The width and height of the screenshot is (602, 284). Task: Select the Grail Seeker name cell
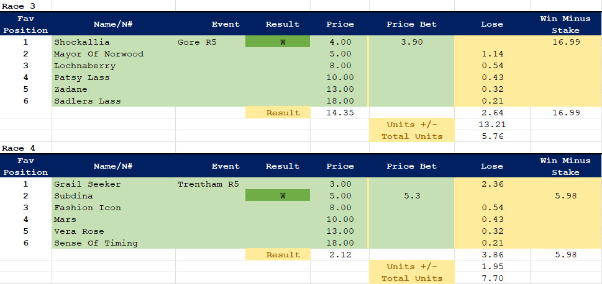pyautogui.click(x=88, y=184)
